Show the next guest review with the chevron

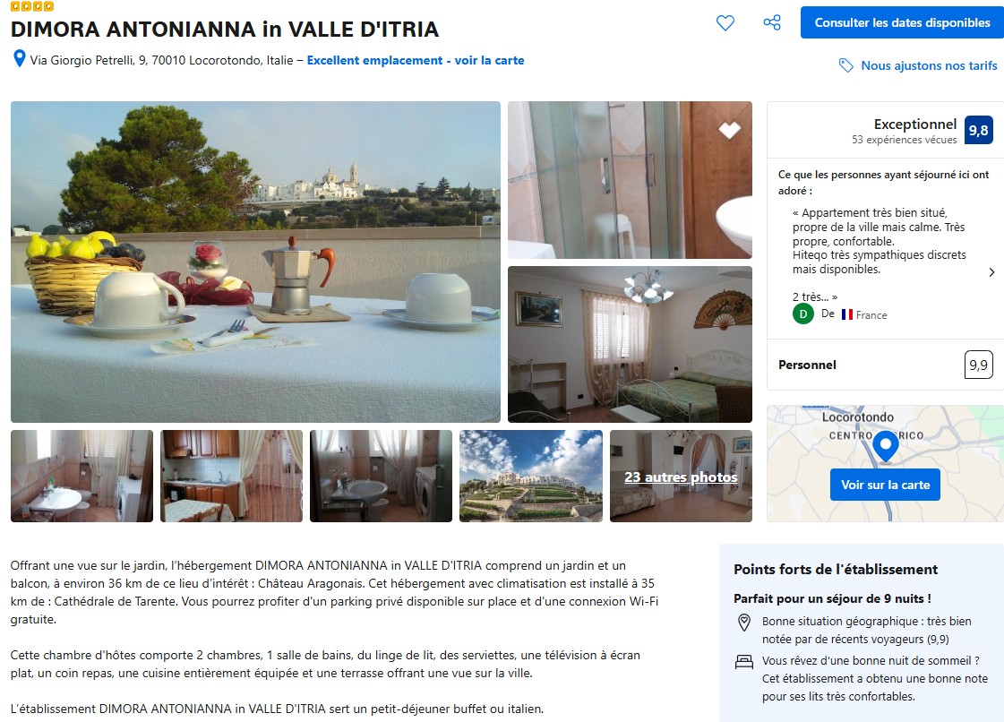click(x=991, y=272)
